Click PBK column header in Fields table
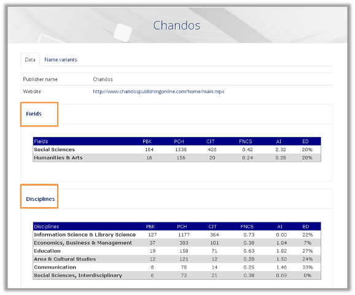 click(147, 141)
